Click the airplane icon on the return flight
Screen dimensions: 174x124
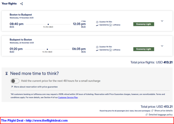point(97,50)
